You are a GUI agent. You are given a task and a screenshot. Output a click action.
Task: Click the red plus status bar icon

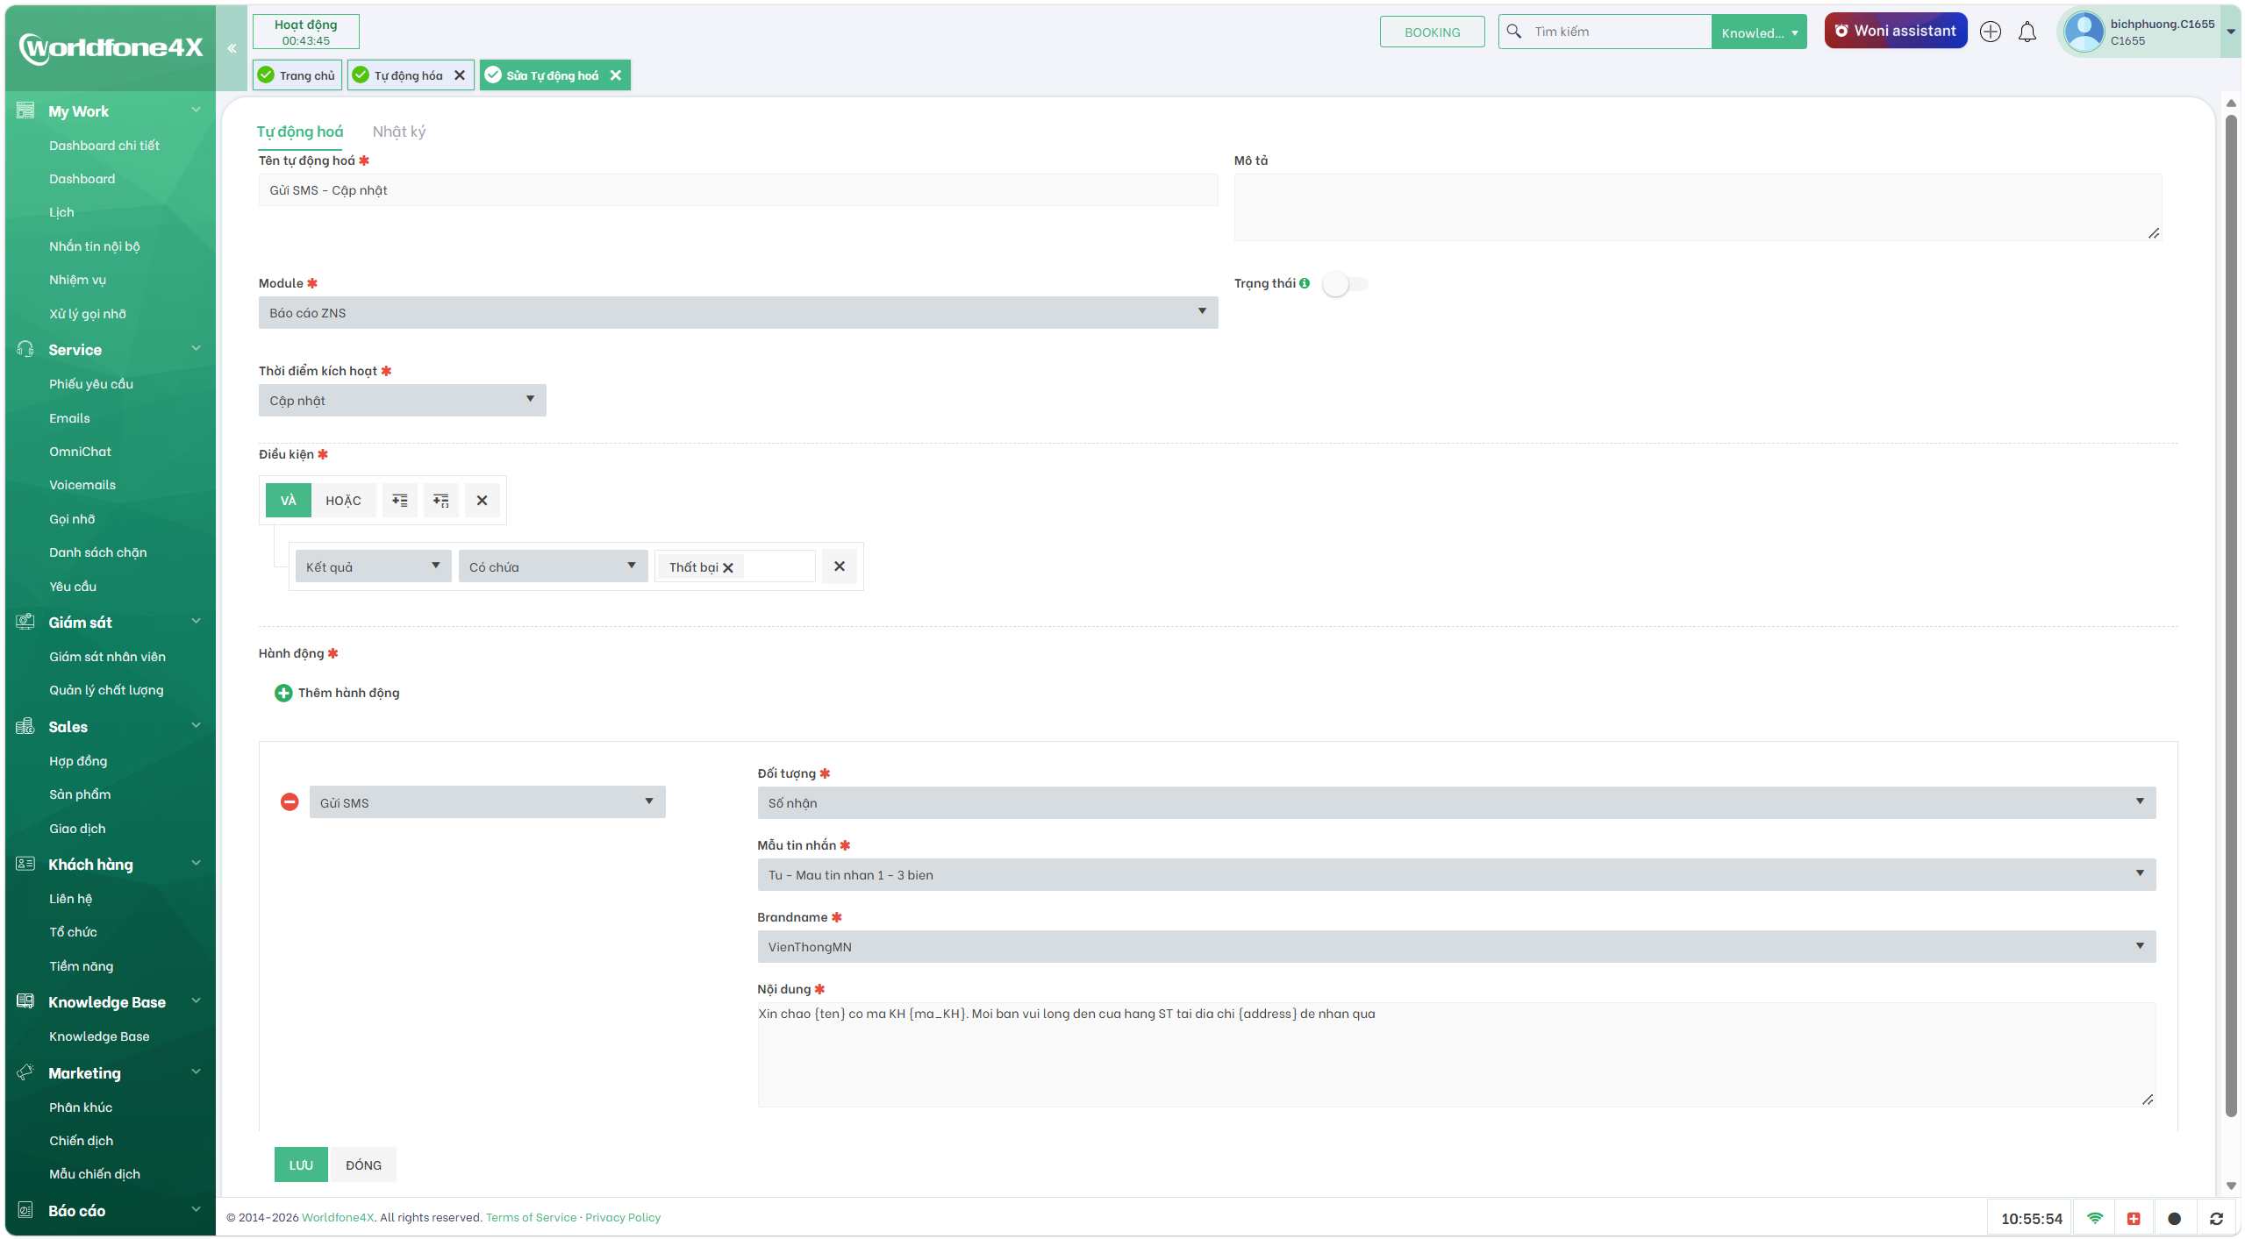coord(2134,1218)
